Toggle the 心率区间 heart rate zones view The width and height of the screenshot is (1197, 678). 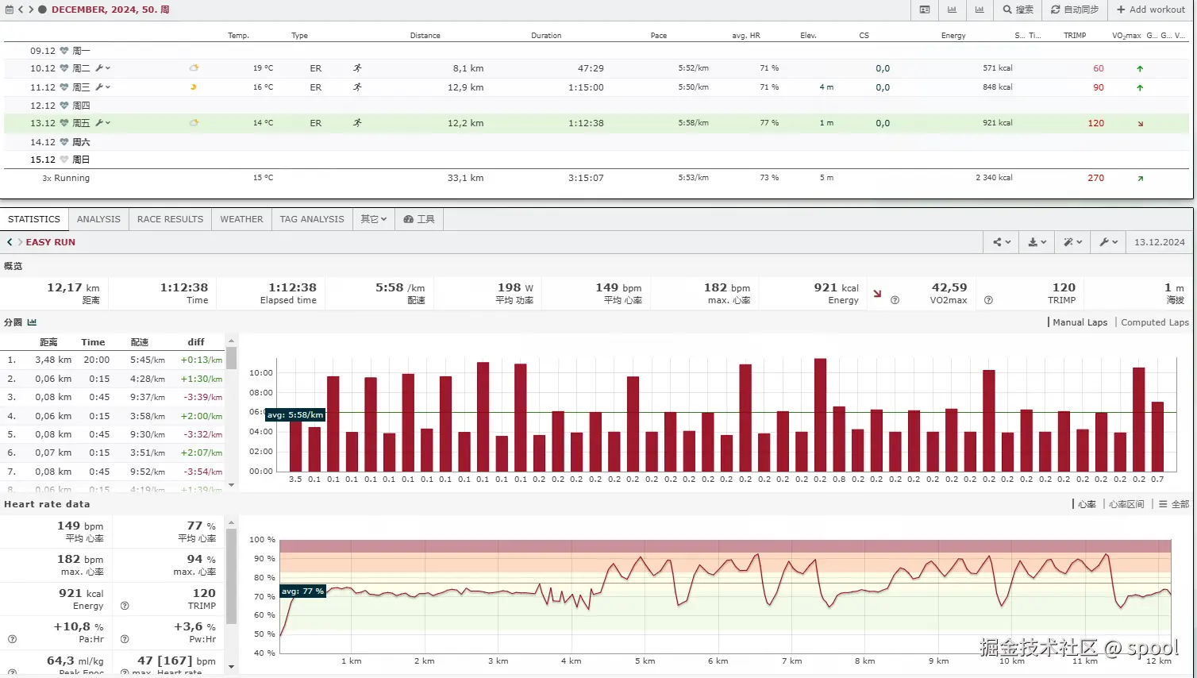click(x=1126, y=504)
